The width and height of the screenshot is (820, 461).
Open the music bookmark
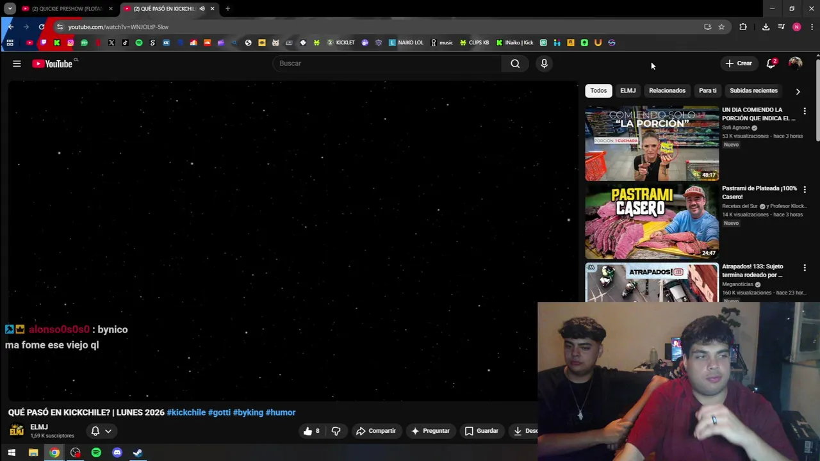(441, 43)
